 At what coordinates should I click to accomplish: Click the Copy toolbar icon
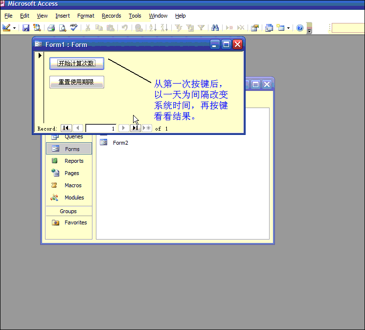click(99, 28)
